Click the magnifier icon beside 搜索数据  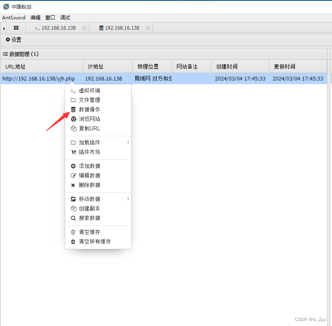[x=73, y=218]
